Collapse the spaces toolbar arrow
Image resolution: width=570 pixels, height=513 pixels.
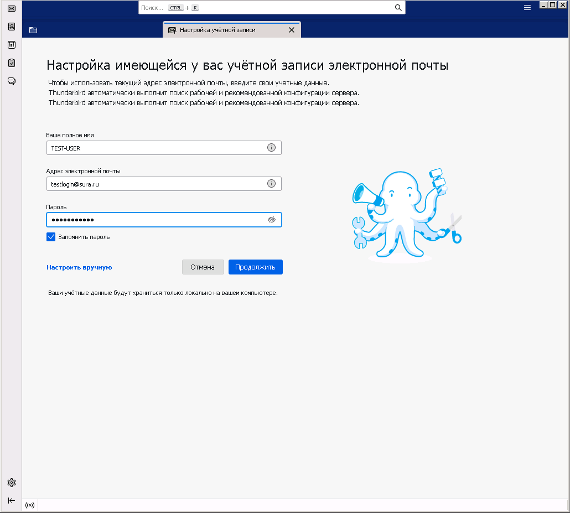11,500
